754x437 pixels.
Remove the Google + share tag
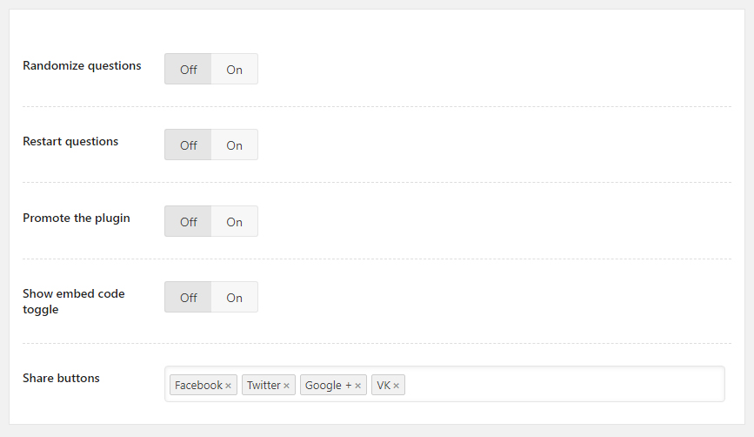[357, 386]
